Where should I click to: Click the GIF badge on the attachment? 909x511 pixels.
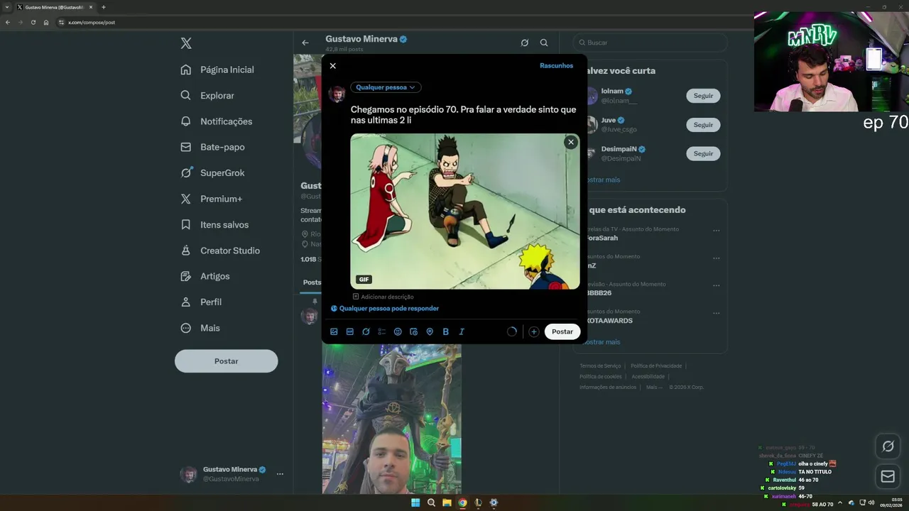coord(364,280)
